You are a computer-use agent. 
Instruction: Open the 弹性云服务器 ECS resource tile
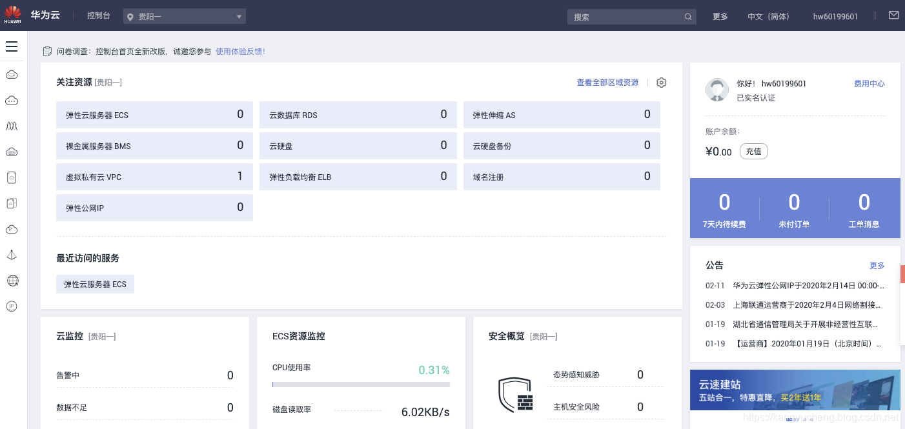[154, 115]
